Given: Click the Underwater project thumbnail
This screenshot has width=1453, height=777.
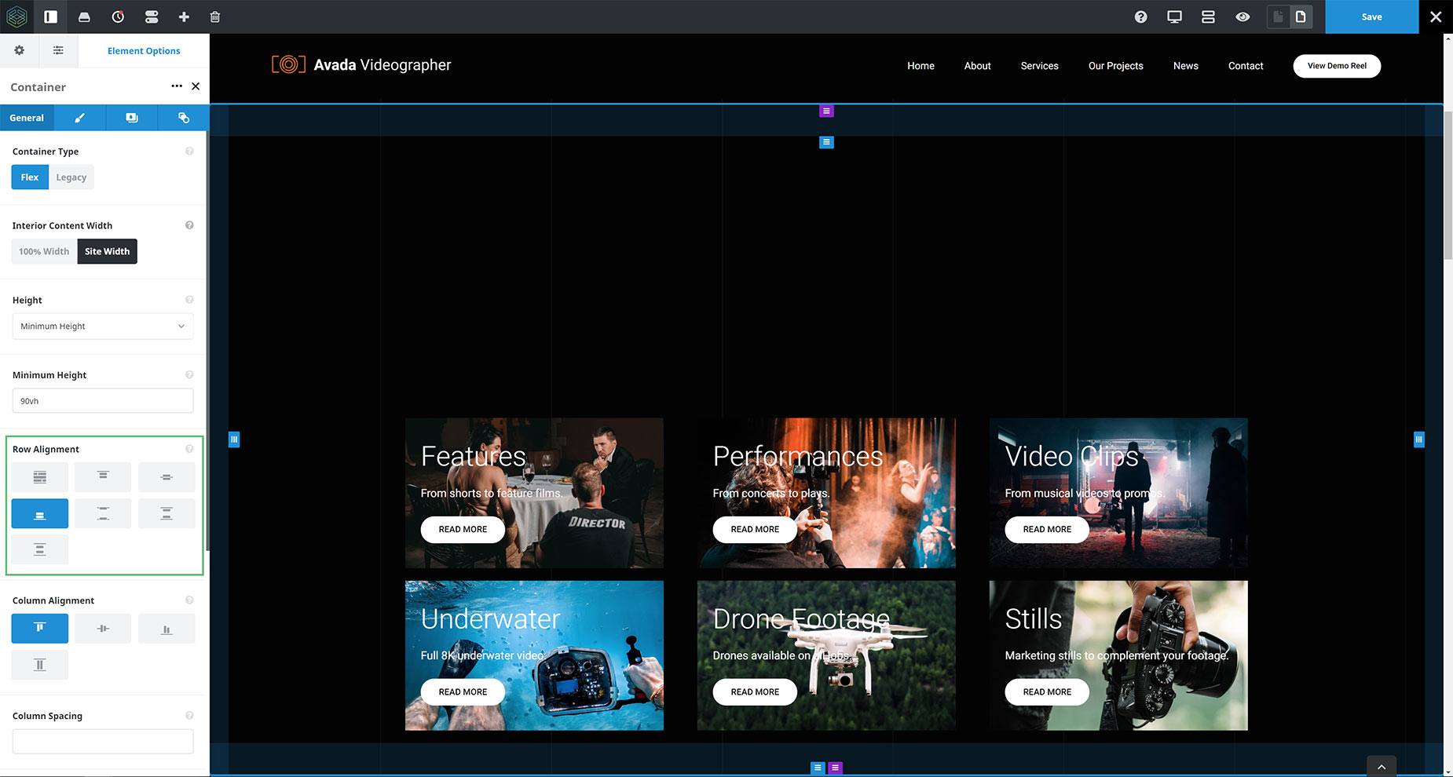Looking at the screenshot, I should point(534,655).
